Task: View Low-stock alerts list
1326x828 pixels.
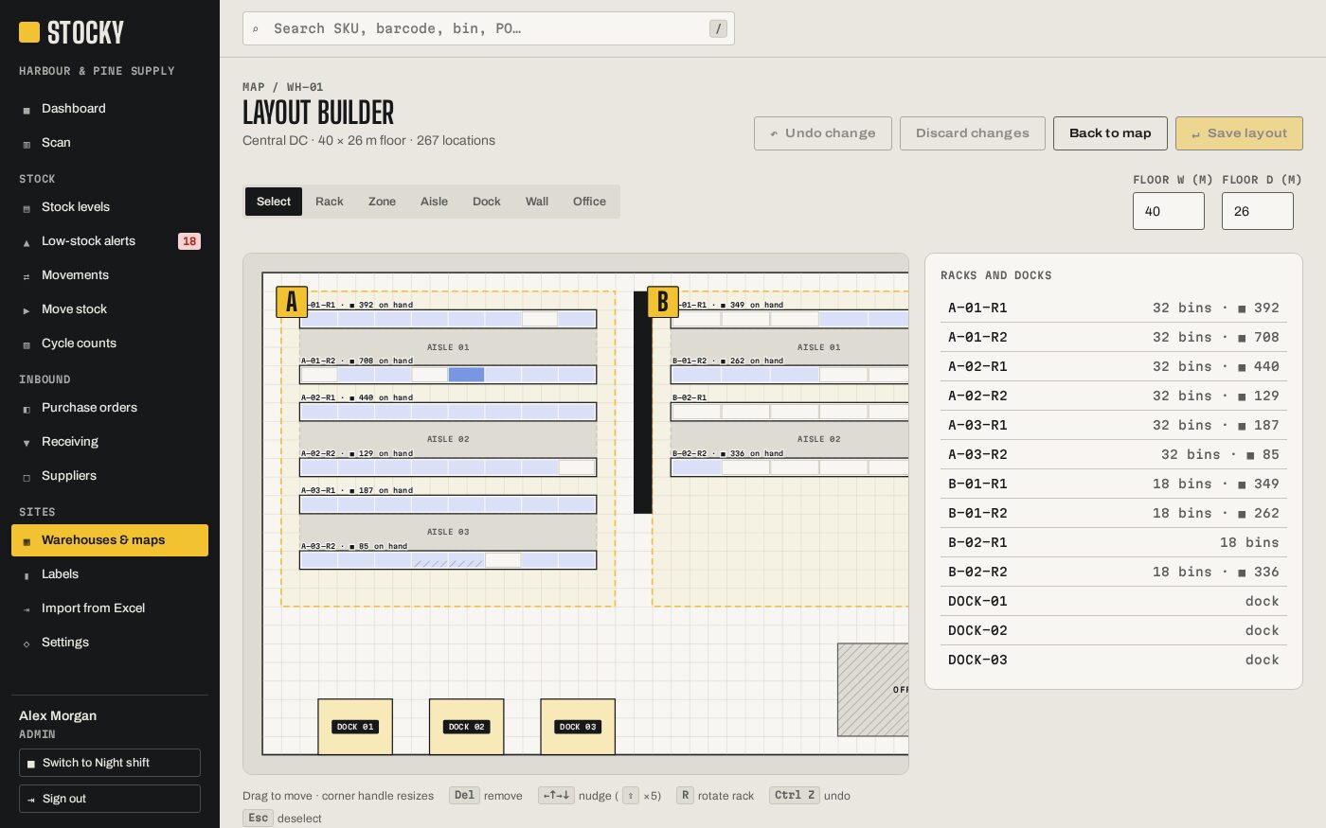Action: 110,241
